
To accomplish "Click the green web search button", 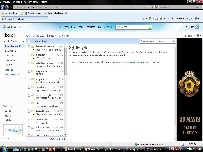I will point(150,27).
